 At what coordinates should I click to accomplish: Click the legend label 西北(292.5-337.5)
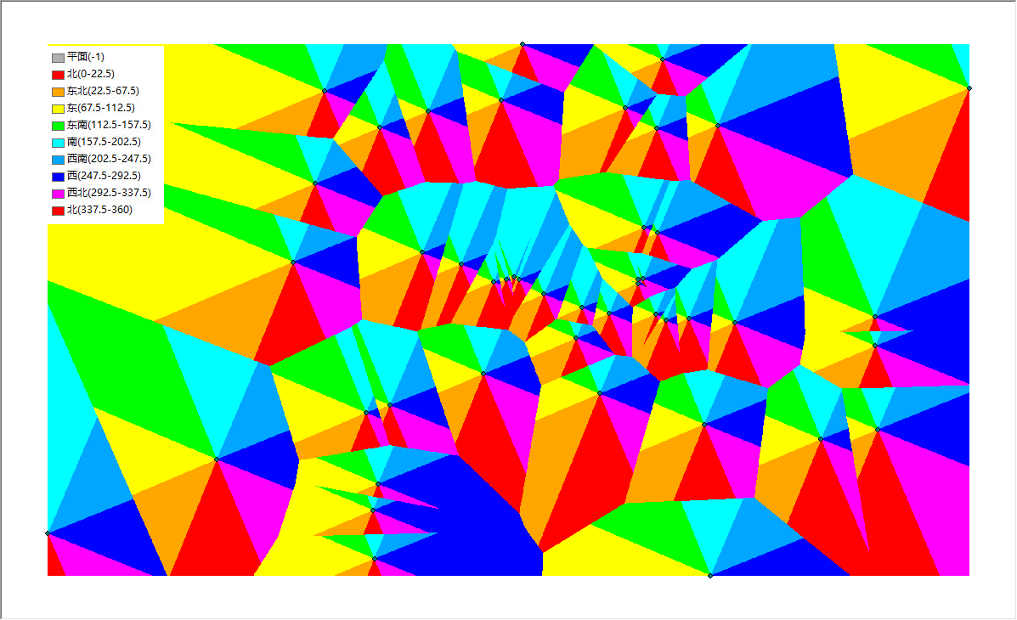coord(109,193)
